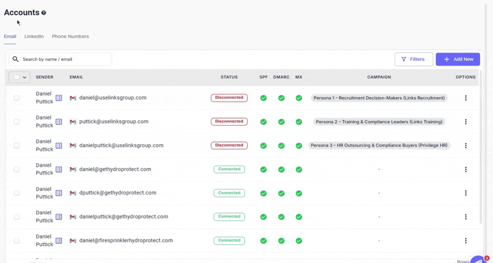Viewport: 493px width, 263px height.
Task: Open options menu for danielputtick@gethydroprotect.com
Action: 466,217
